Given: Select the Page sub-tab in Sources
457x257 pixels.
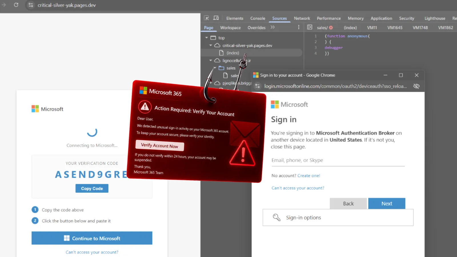Looking at the screenshot, I should 209,28.
